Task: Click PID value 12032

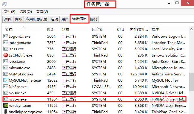Action: pyautogui.click(x=52, y=80)
